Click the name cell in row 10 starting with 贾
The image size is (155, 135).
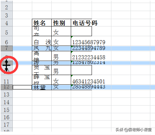click(42, 70)
